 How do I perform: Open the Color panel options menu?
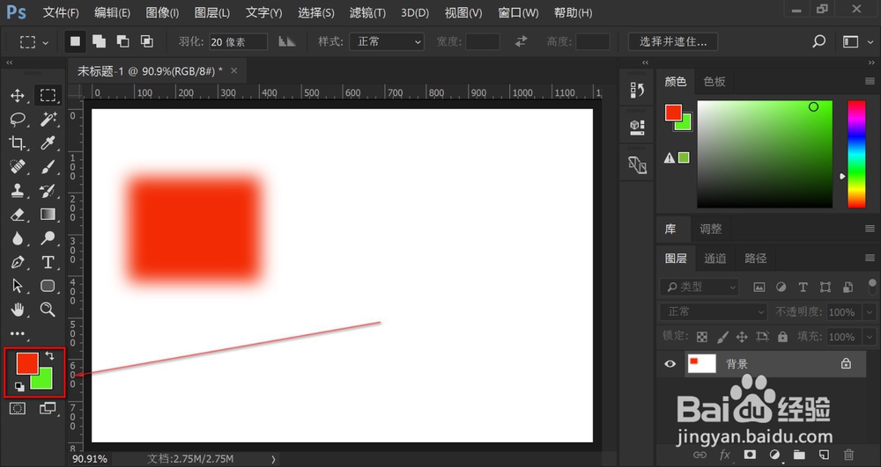[x=870, y=81]
